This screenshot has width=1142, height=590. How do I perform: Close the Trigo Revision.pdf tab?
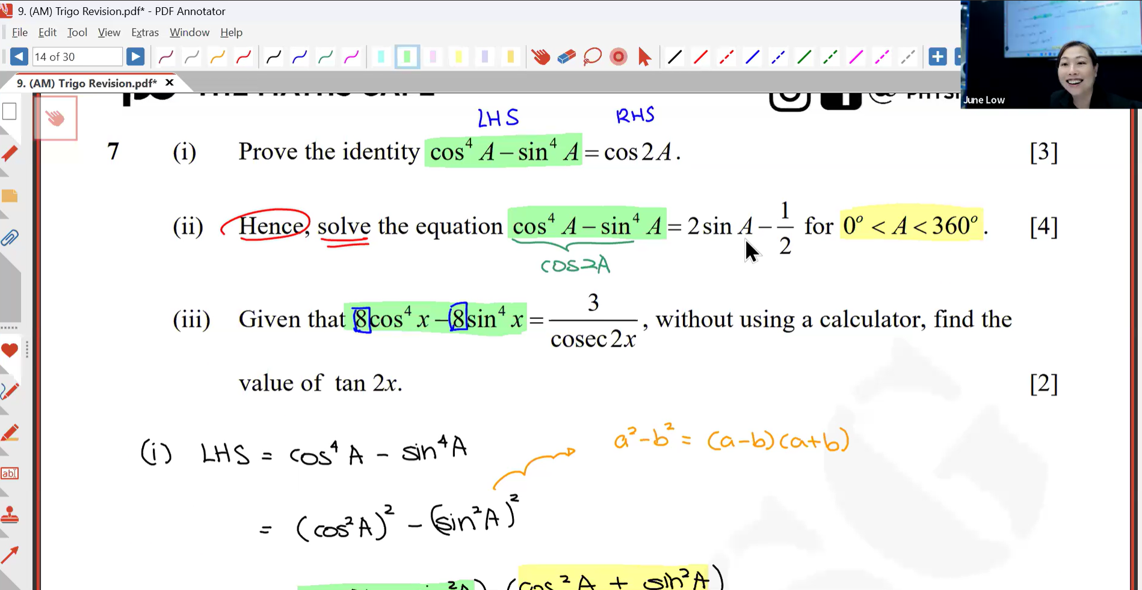click(170, 82)
